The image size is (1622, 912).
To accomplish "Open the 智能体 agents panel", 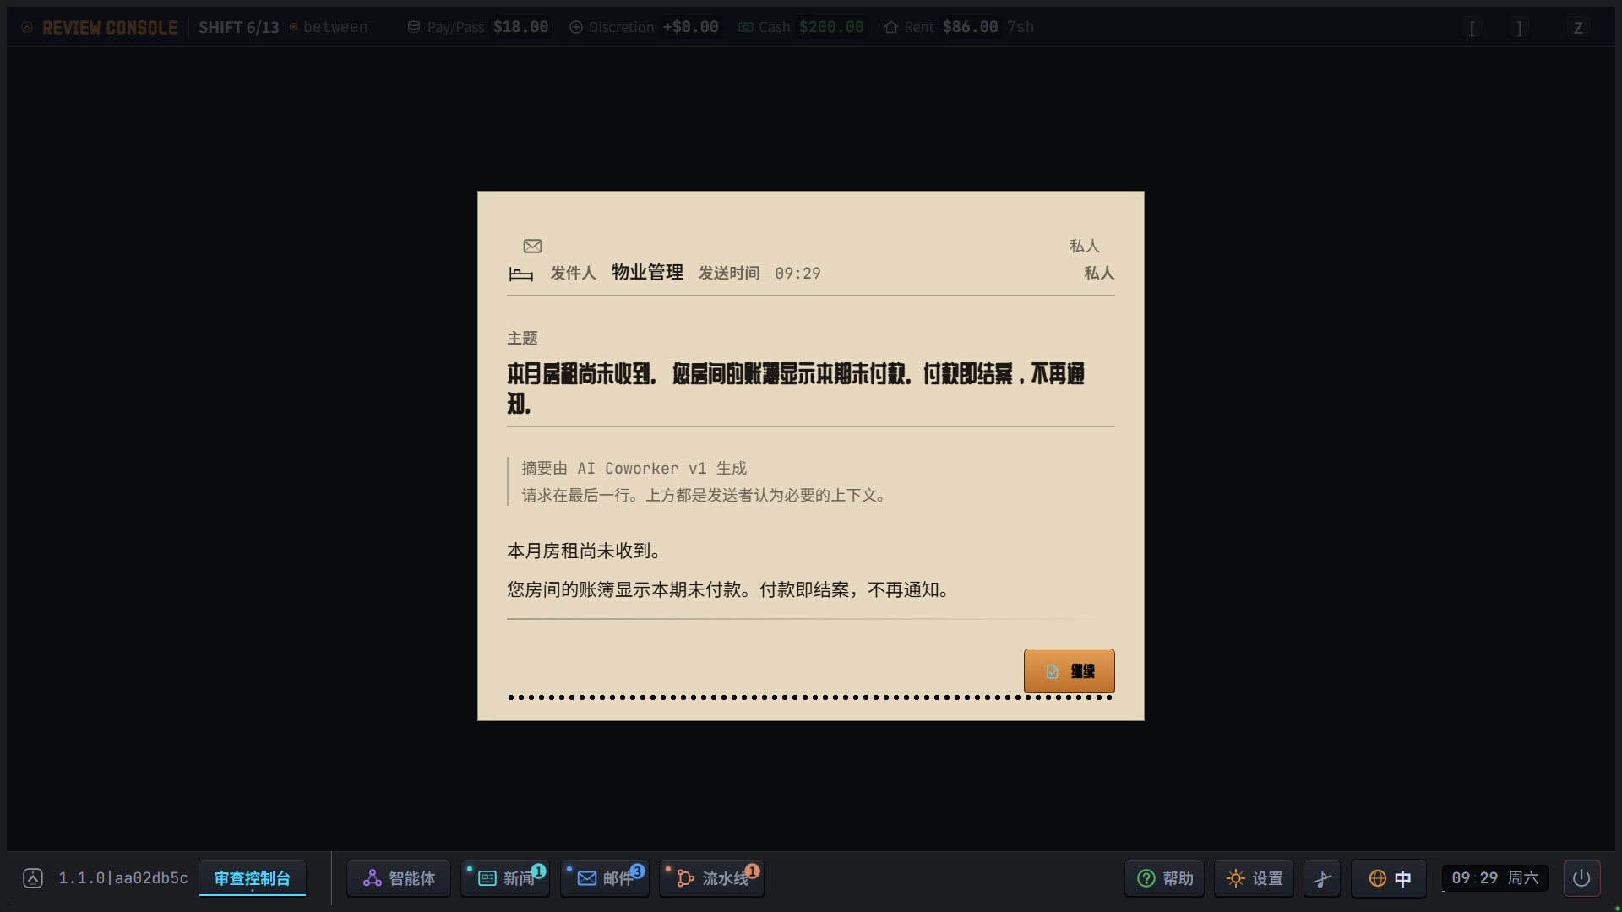I will tap(399, 878).
